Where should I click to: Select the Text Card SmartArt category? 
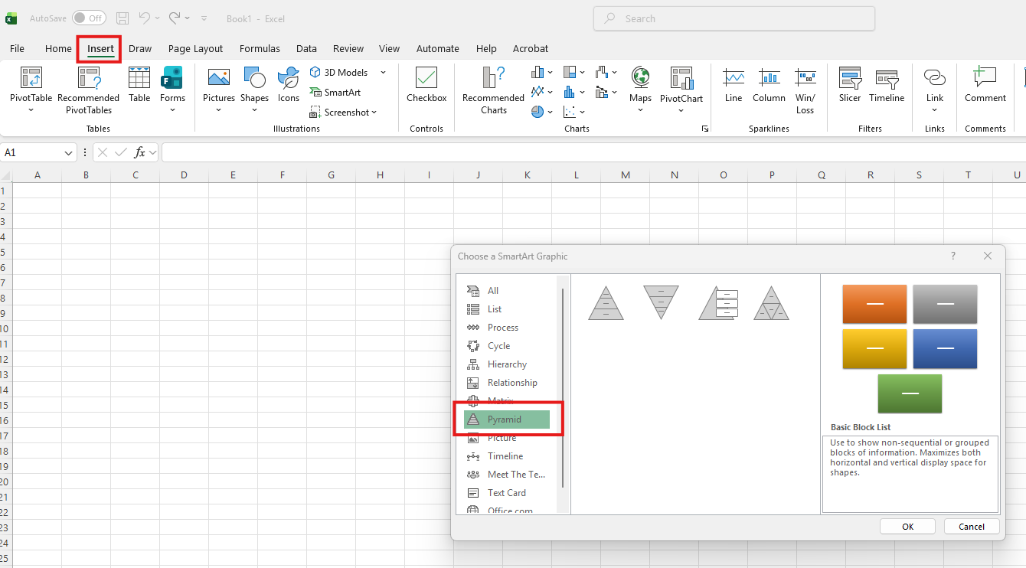[x=507, y=492]
